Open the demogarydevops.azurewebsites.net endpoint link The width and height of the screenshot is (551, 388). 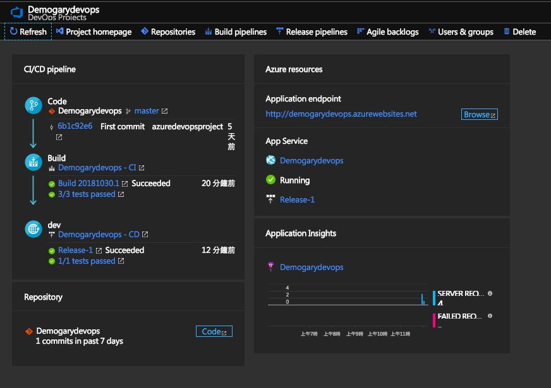(341, 114)
